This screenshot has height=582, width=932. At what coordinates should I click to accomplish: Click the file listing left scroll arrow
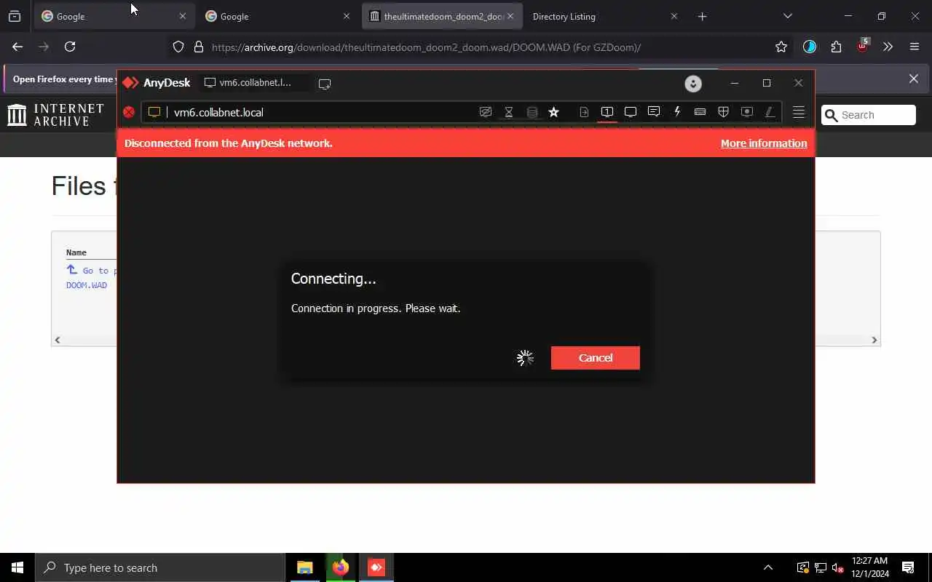click(x=58, y=340)
